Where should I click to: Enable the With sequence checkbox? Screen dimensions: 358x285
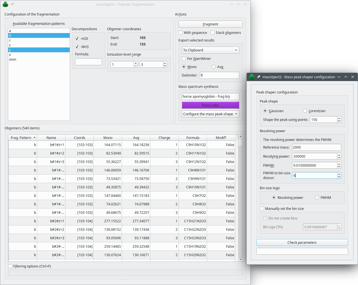coord(180,33)
